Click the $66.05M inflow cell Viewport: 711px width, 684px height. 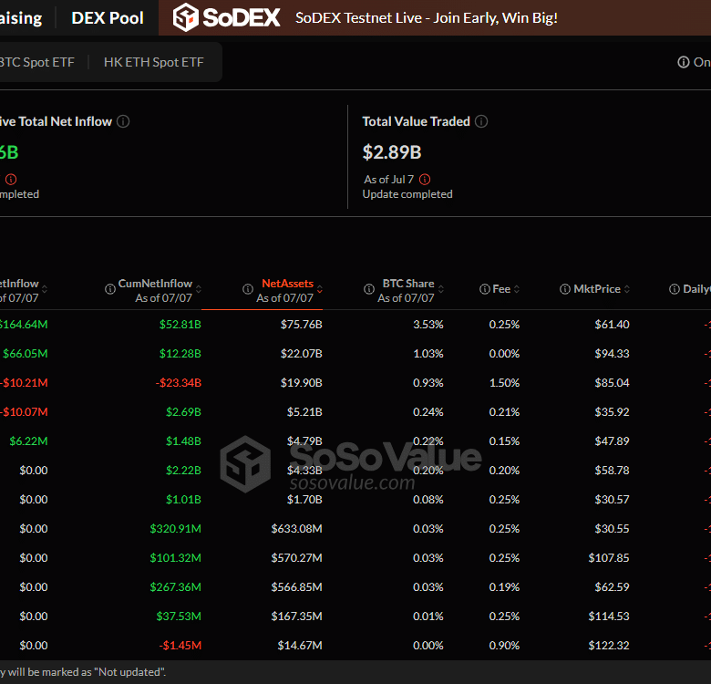pyautogui.click(x=26, y=354)
